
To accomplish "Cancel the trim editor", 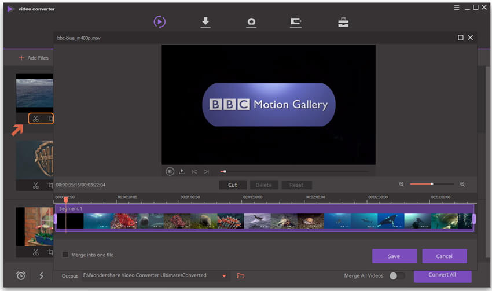I will tap(445, 256).
